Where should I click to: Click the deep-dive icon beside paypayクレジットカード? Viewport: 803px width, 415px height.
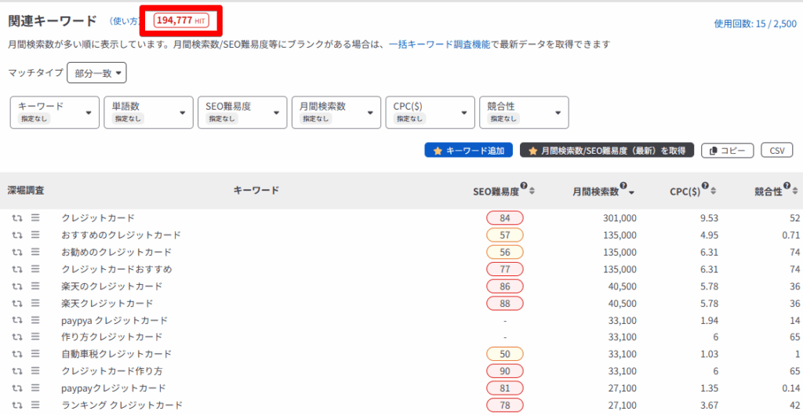(16, 388)
